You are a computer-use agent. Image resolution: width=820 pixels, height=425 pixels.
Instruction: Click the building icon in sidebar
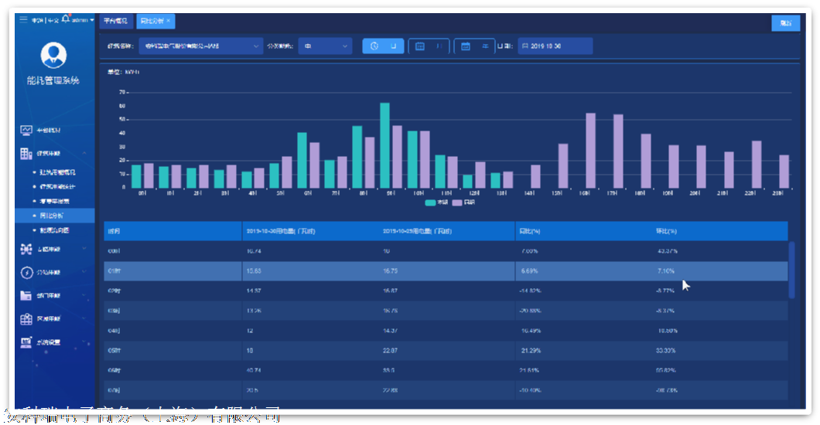(26, 153)
